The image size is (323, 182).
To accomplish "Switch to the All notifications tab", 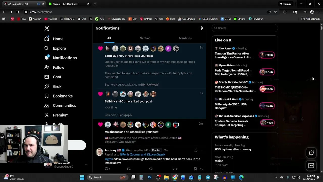I will [x=109, y=38].
